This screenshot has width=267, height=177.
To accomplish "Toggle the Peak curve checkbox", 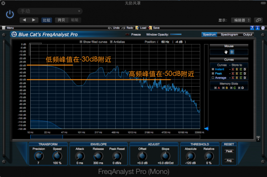I will pyautogui.click(x=213, y=73).
